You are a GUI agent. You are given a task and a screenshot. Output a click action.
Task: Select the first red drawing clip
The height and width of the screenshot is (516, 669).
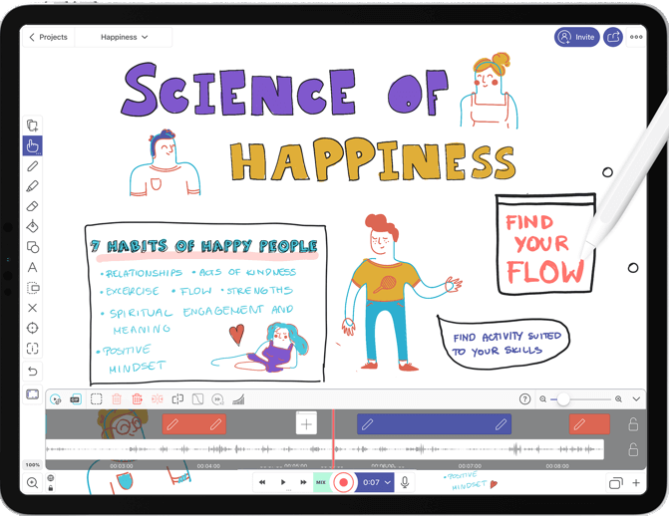point(194,424)
